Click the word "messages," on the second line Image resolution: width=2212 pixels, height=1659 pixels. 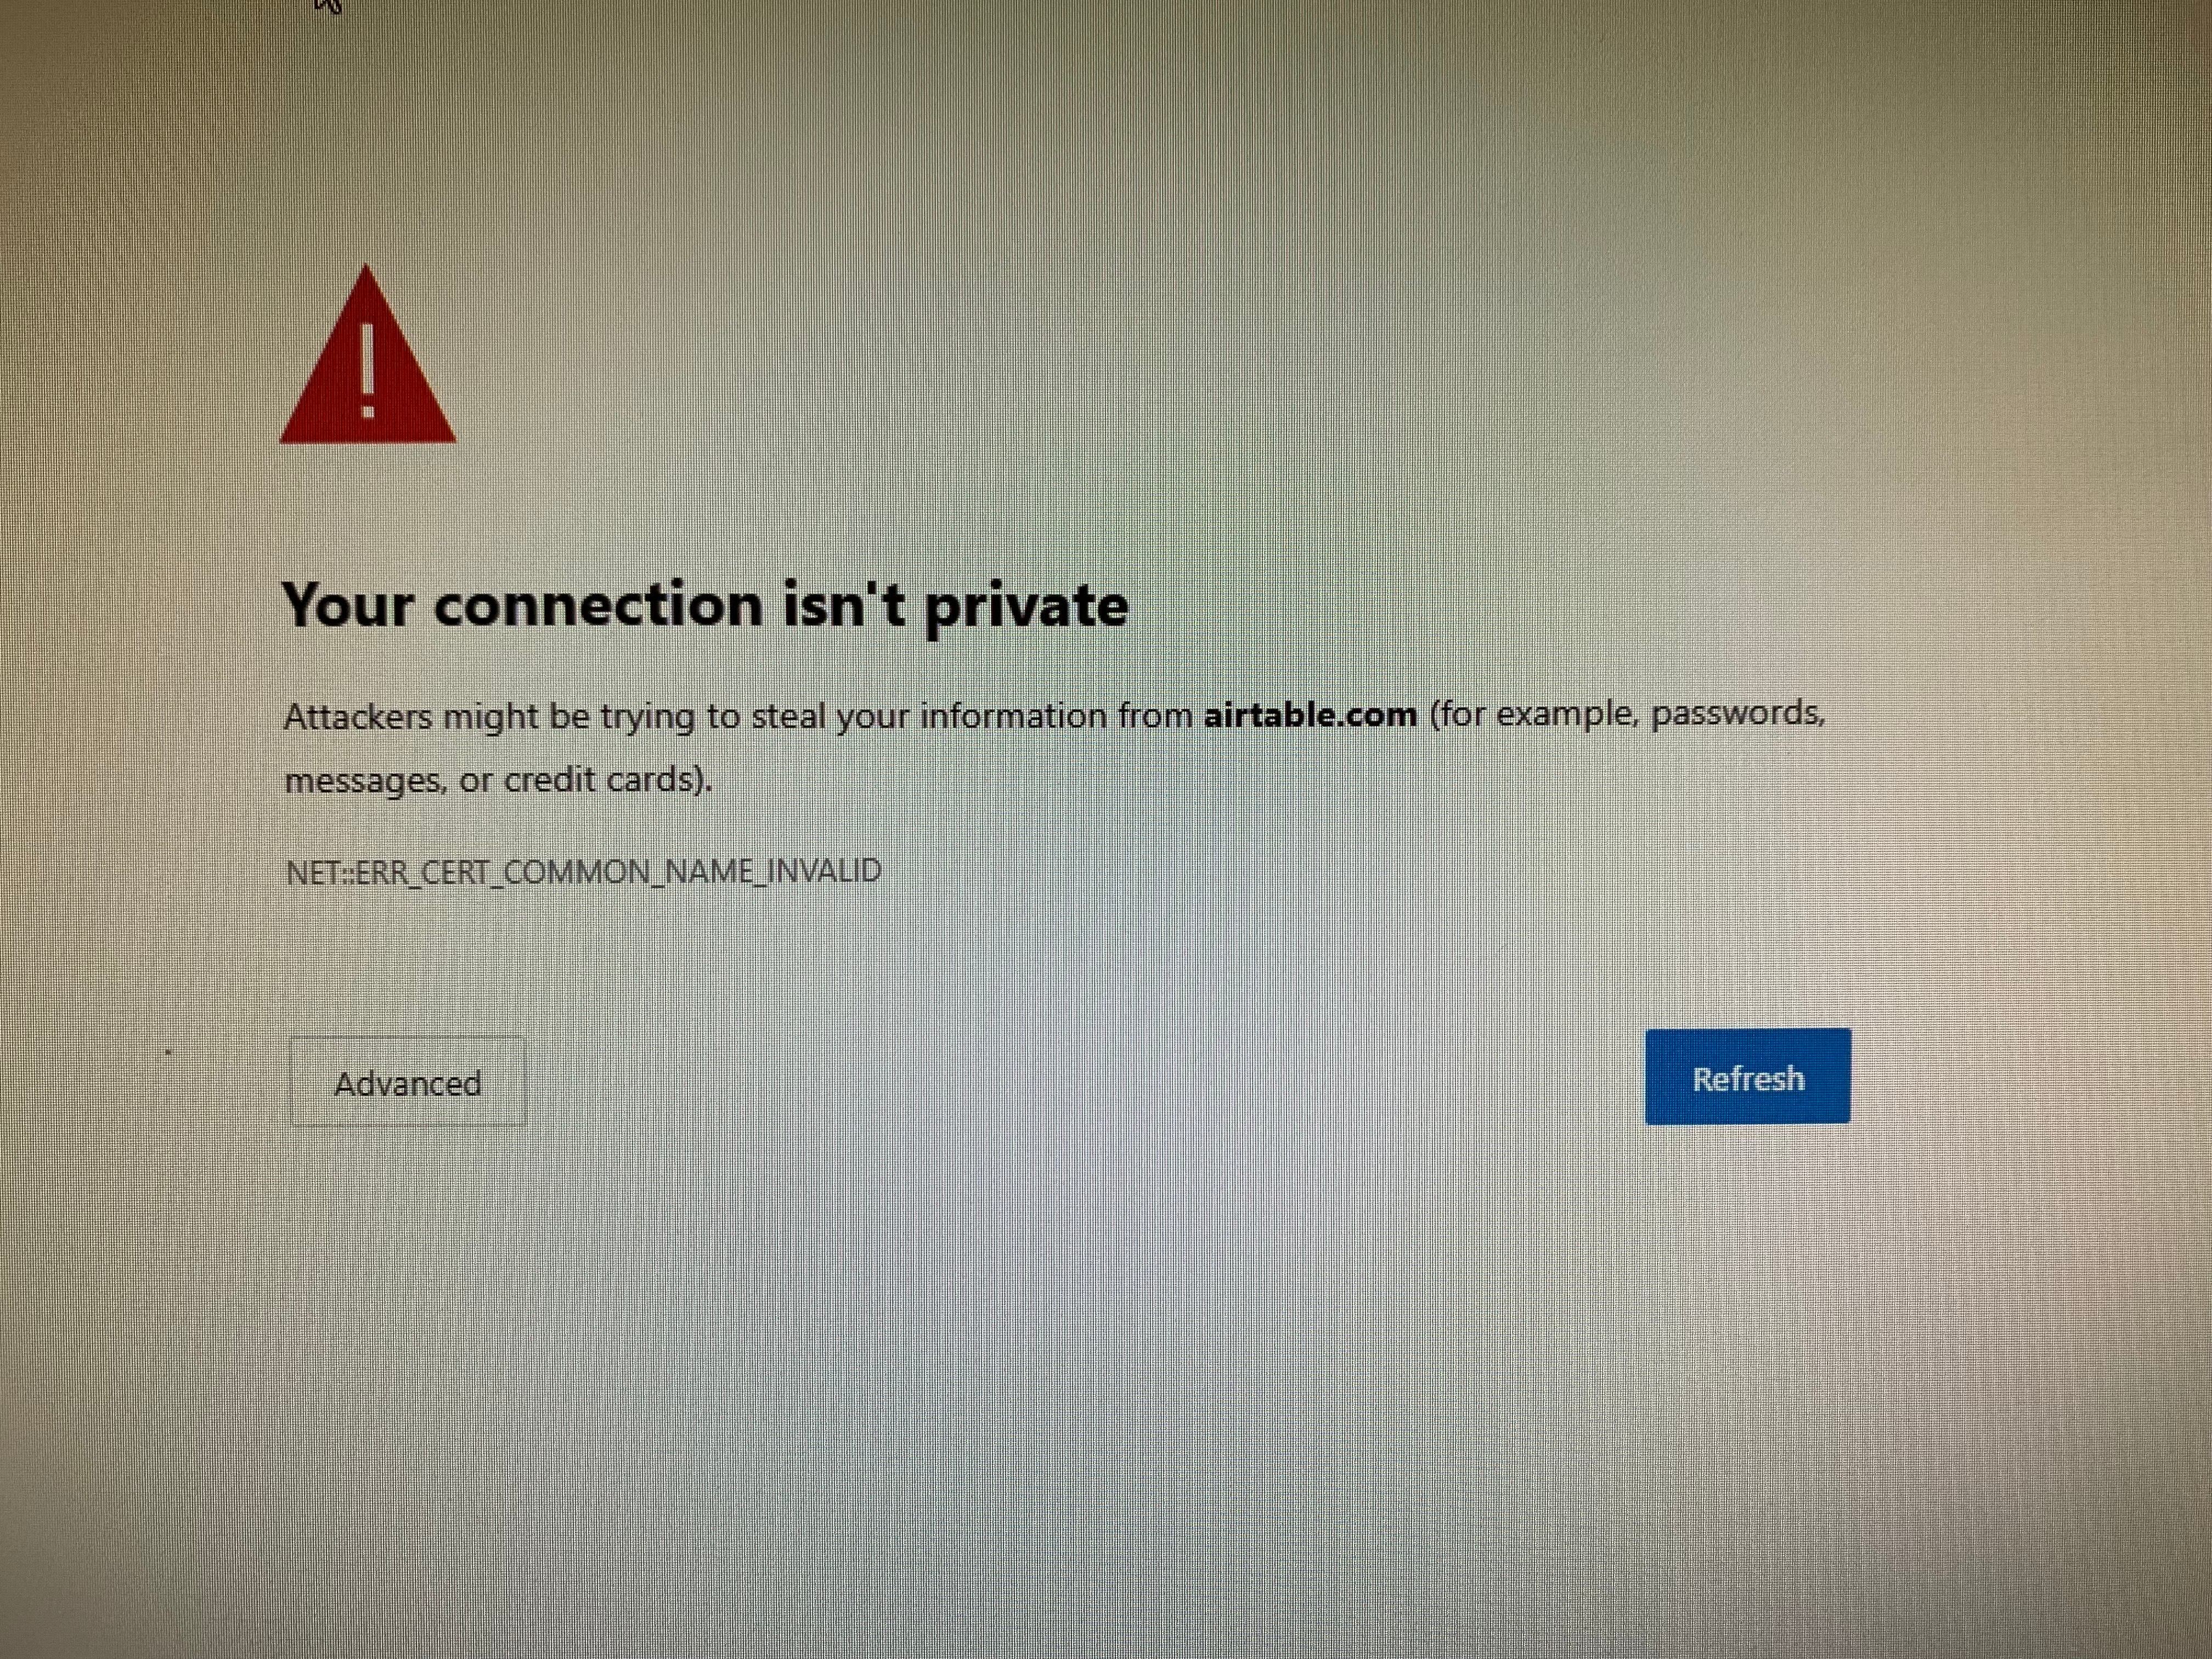366,781
